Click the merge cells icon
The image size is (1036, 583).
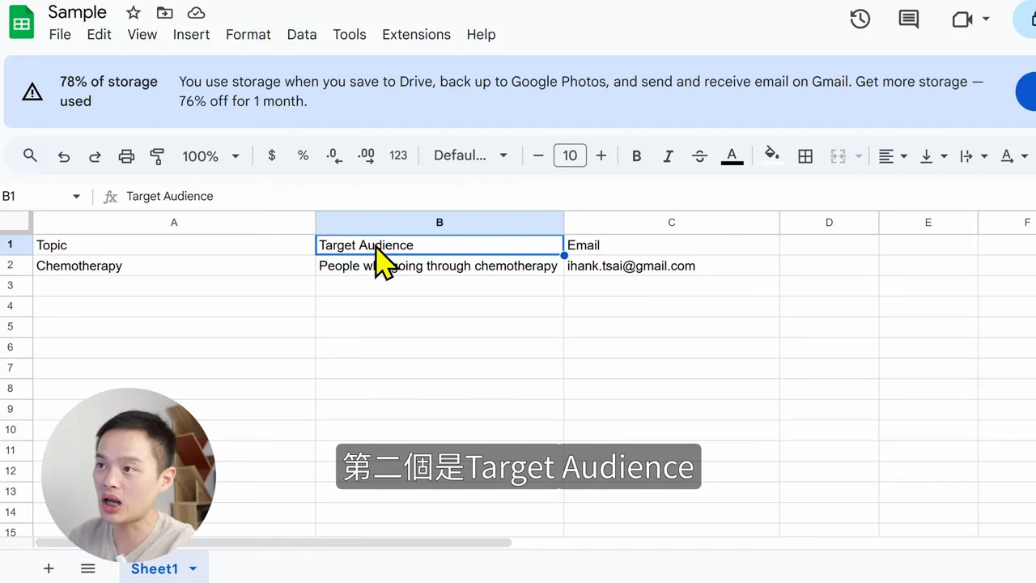(838, 156)
